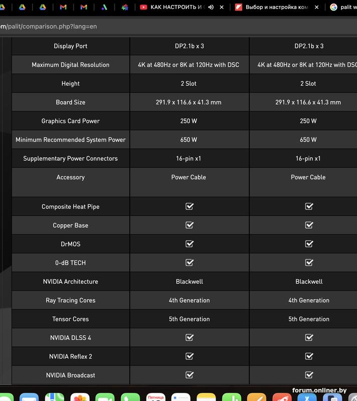
Task: Toggle NVIDIA Broadcast checkbox in first column
Action: (190, 375)
